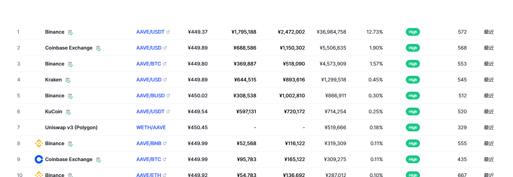
Task: Click the reserves icon beside Coinbase Exchange row 2
Action: point(98,48)
